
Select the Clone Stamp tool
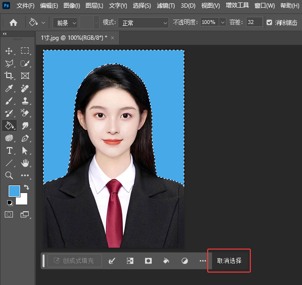coord(25,101)
